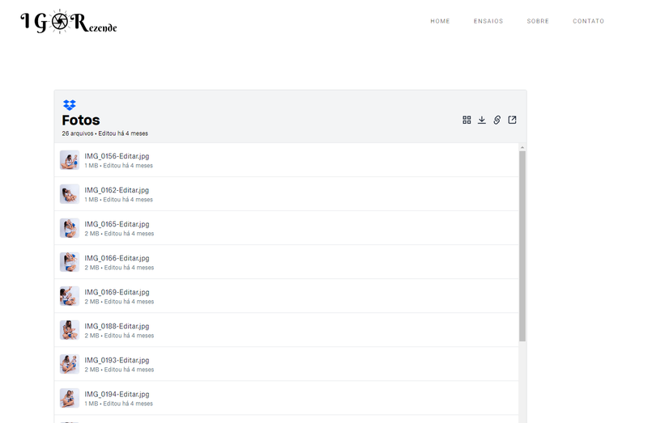
Task: Click the file list scrollbar thumb
Action: click(522, 243)
